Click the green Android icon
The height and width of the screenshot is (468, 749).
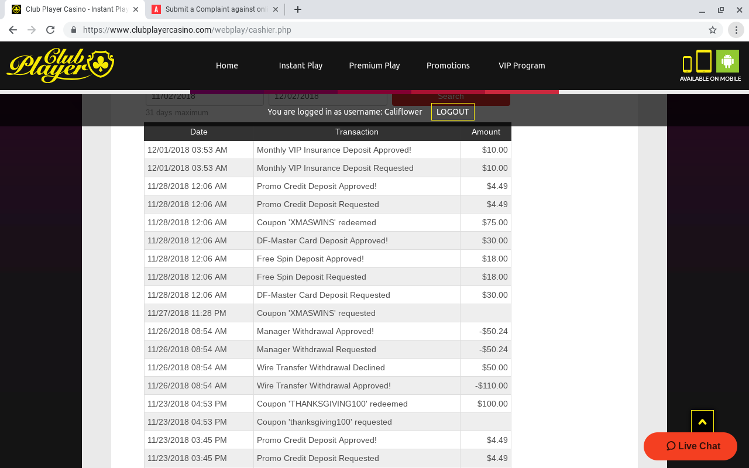pos(727,61)
